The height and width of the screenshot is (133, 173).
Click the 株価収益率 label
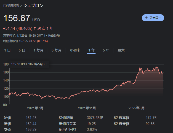tap(68, 124)
